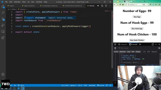Screen dimensions: 161x90
Task: Click the redux-logger.js source link in console
Action: [152, 65]
